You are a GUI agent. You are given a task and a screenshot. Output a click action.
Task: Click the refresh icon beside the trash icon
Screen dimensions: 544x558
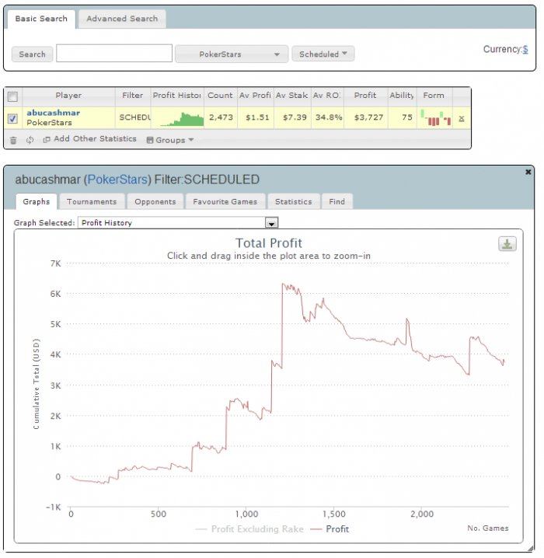coord(30,140)
